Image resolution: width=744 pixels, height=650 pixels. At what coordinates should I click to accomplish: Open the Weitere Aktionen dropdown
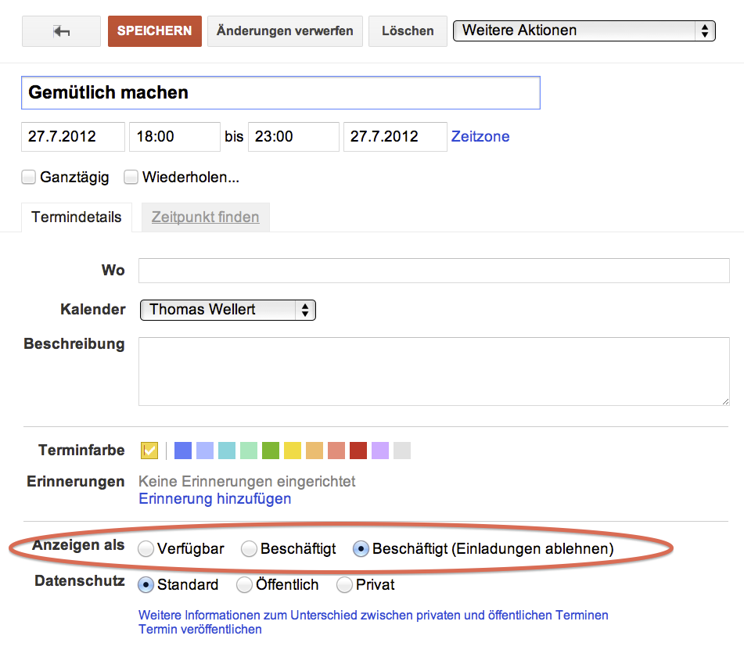584,31
